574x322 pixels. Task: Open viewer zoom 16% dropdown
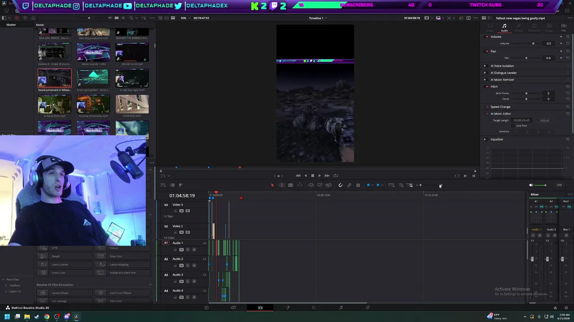point(185,18)
